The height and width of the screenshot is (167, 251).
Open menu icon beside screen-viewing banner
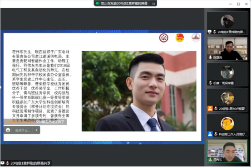[x=153, y=3]
